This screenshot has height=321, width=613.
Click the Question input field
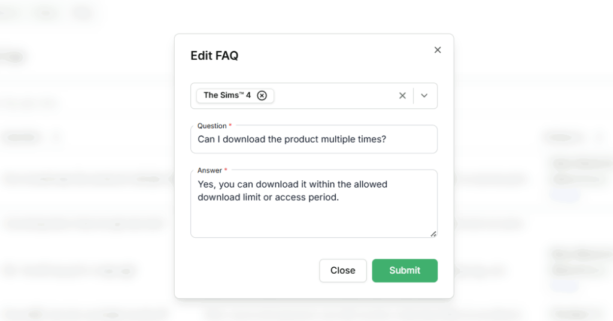[x=314, y=140]
